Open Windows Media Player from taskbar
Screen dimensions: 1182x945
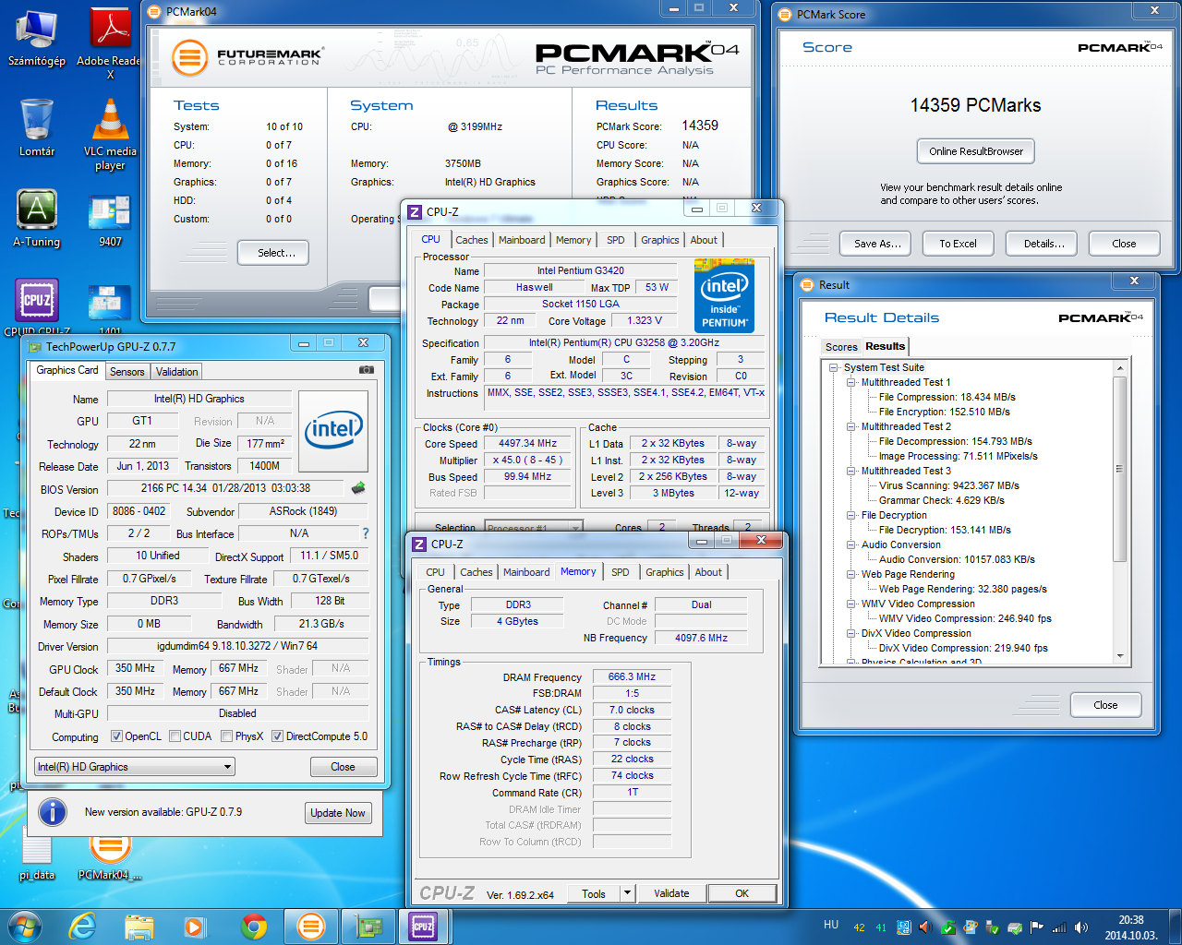pos(194,926)
